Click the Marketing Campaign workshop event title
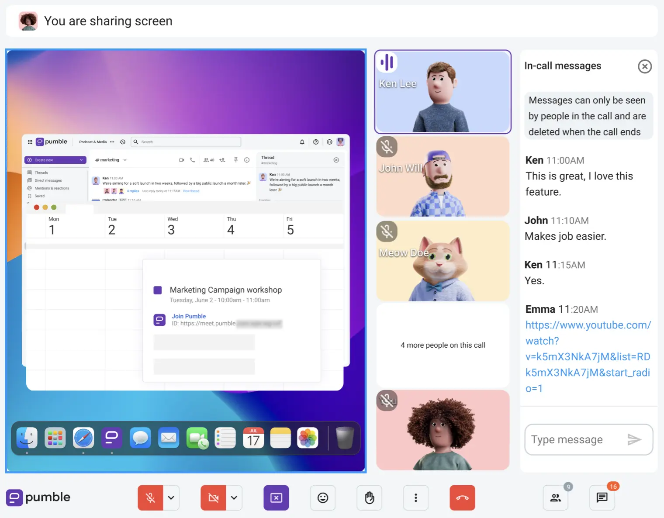Screen dimensions: 664x518 (226, 290)
